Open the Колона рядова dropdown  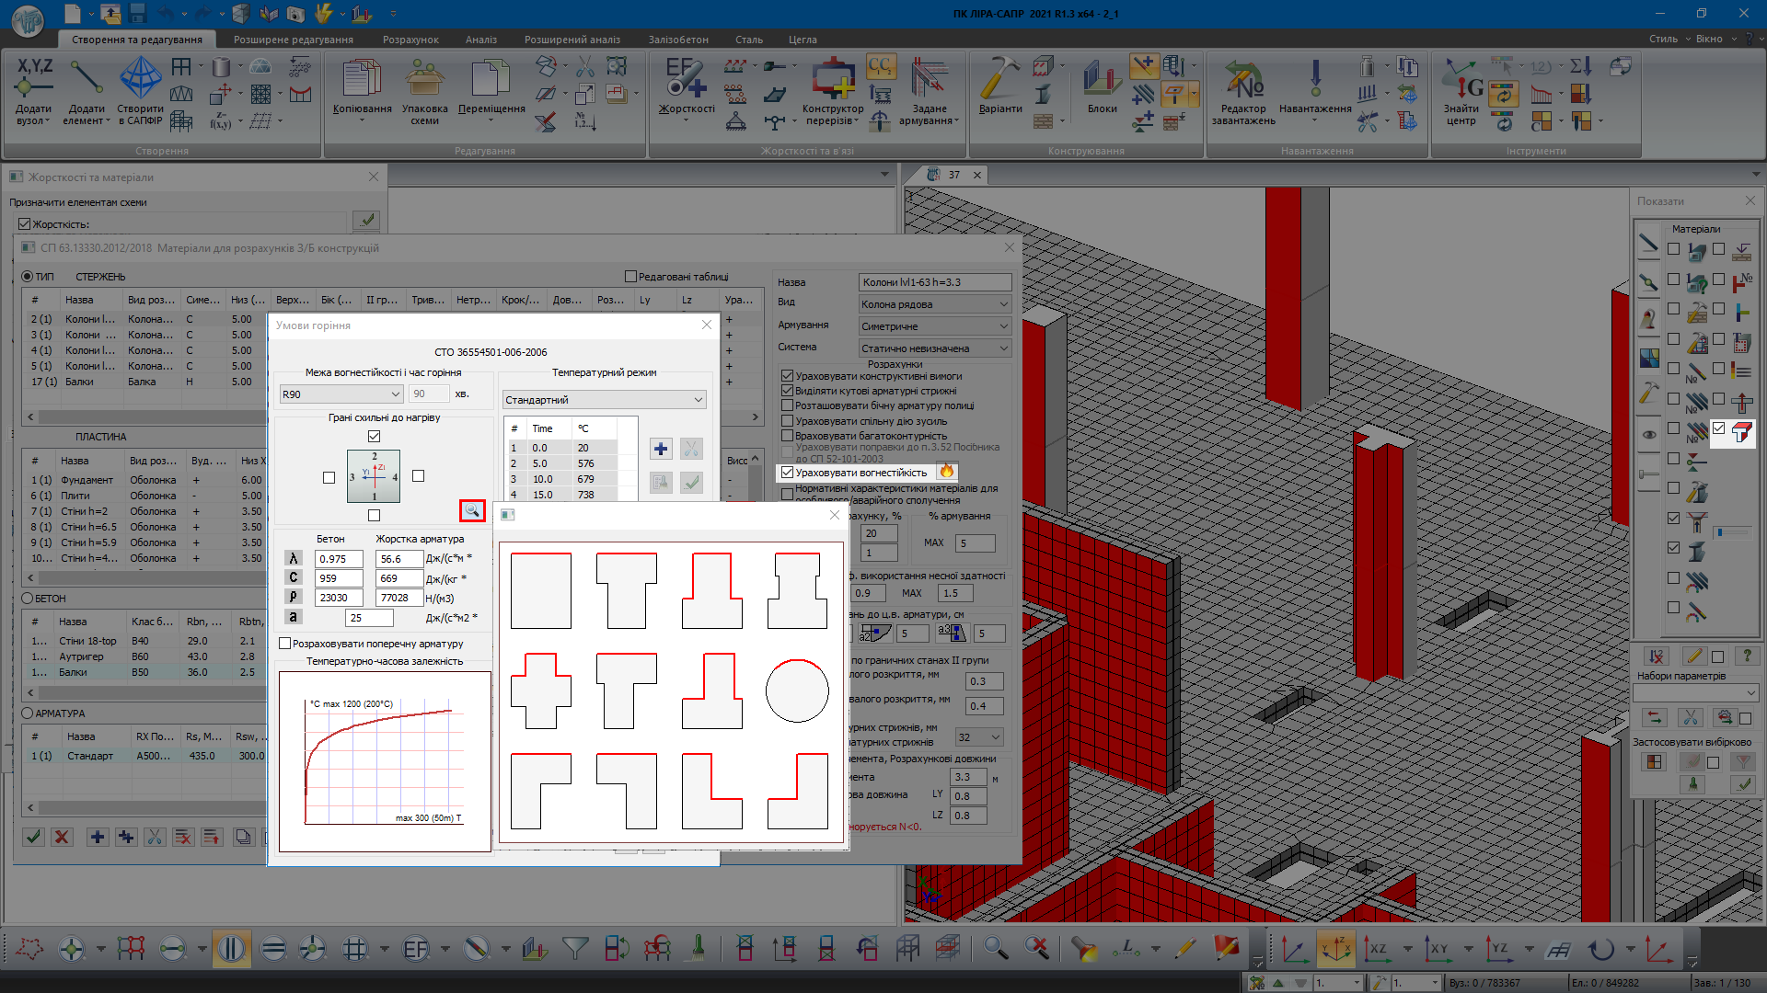coord(935,304)
